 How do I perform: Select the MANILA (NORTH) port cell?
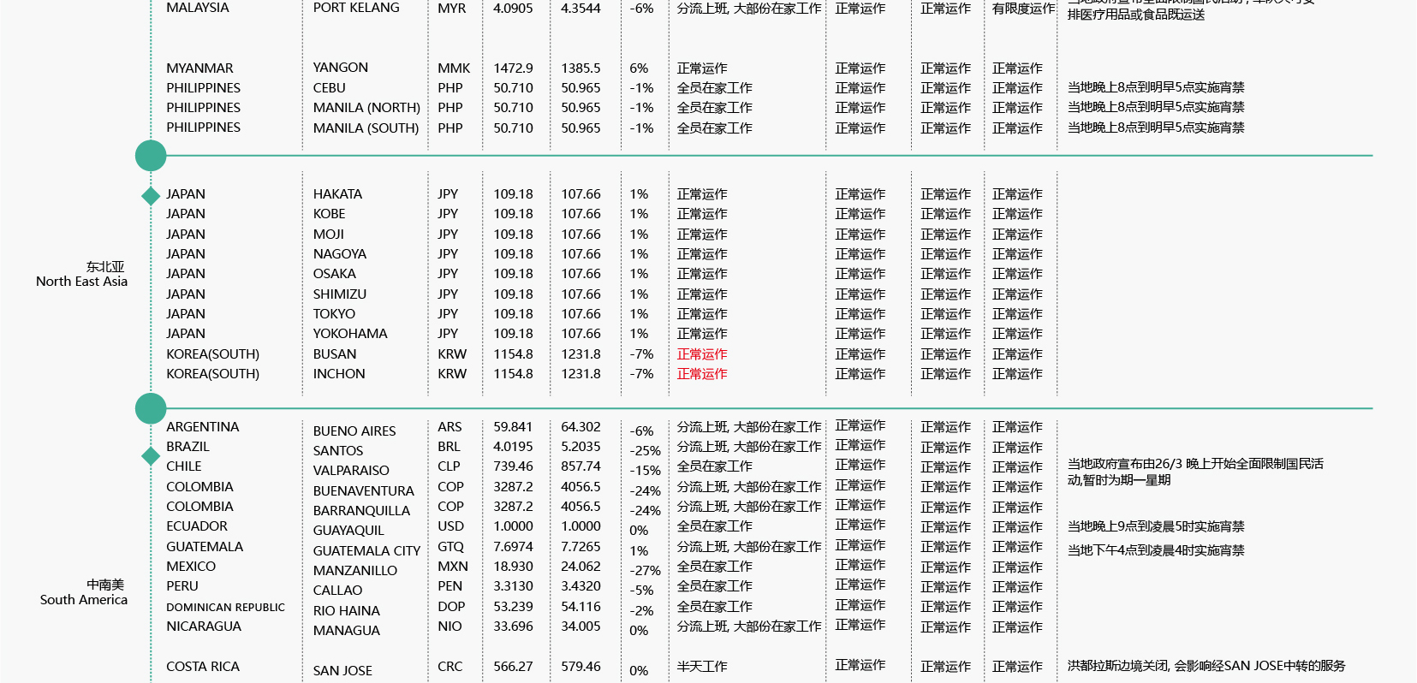coord(366,108)
